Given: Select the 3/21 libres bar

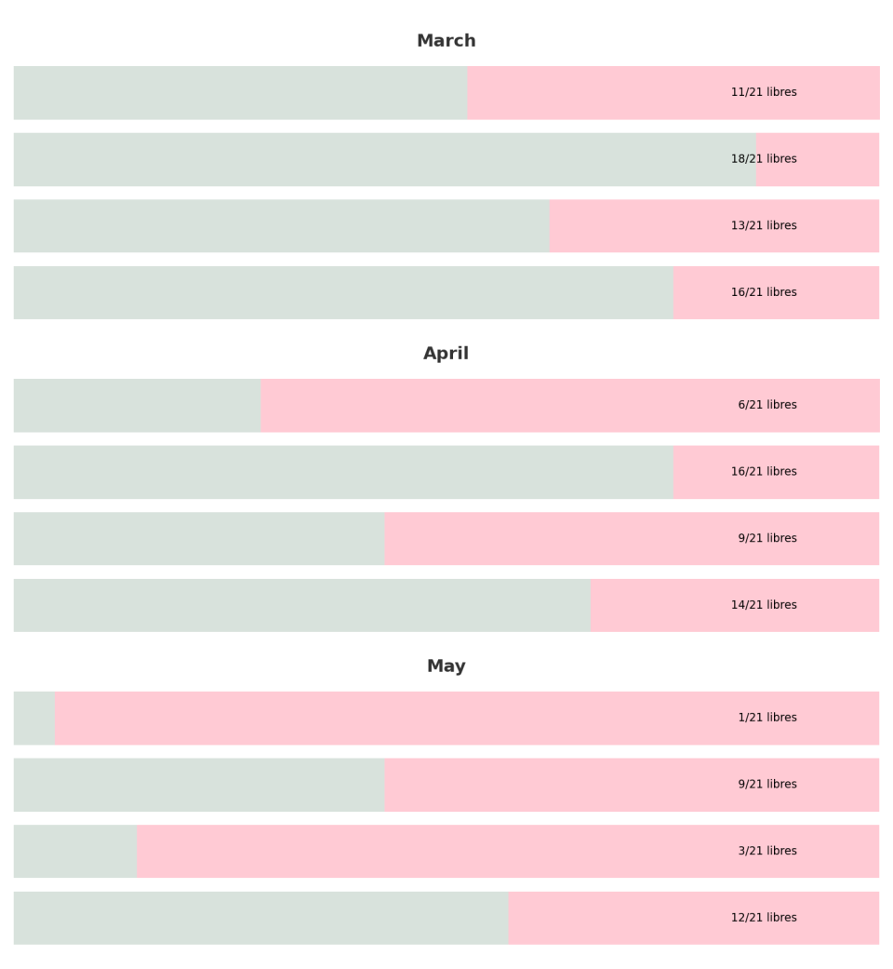Looking at the screenshot, I should point(446,852).
